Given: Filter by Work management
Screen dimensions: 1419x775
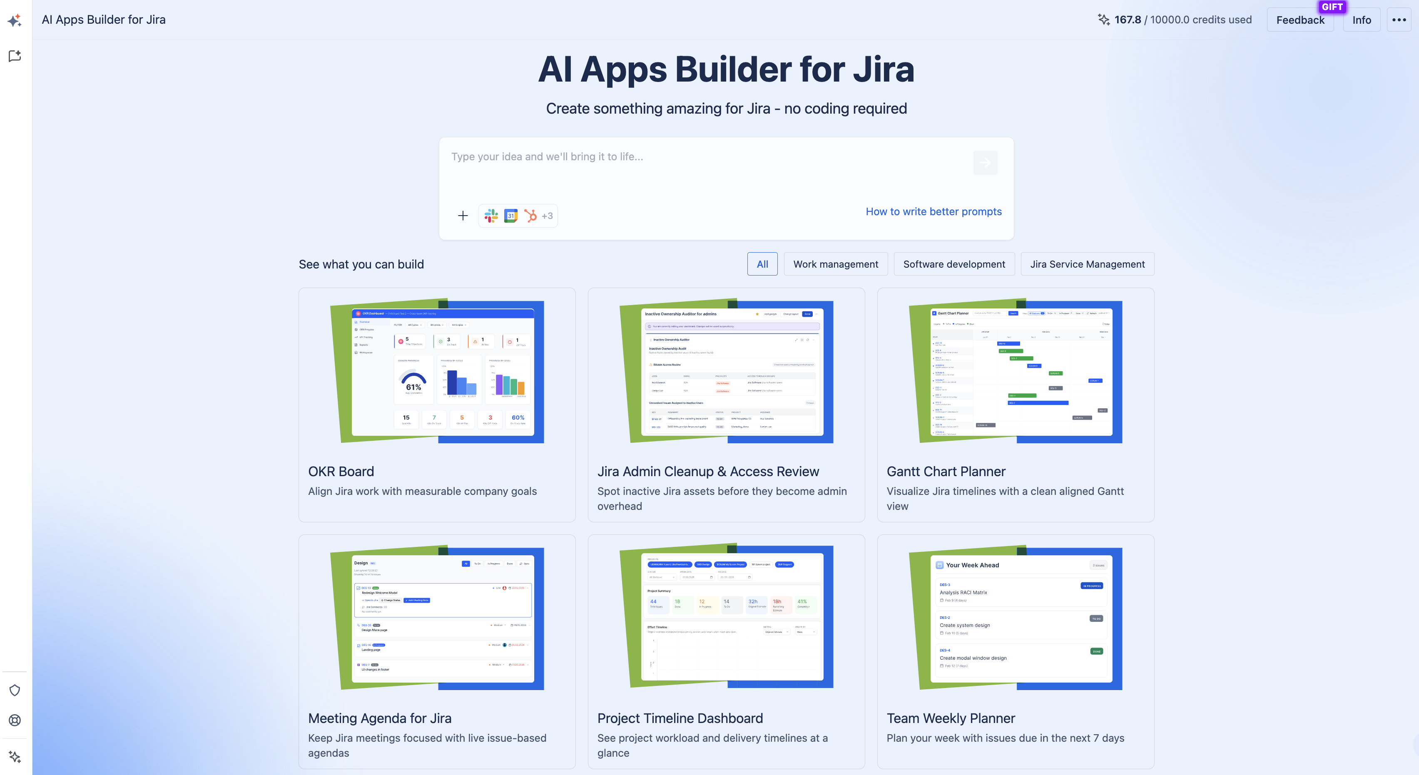Looking at the screenshot, I should 835,264.
